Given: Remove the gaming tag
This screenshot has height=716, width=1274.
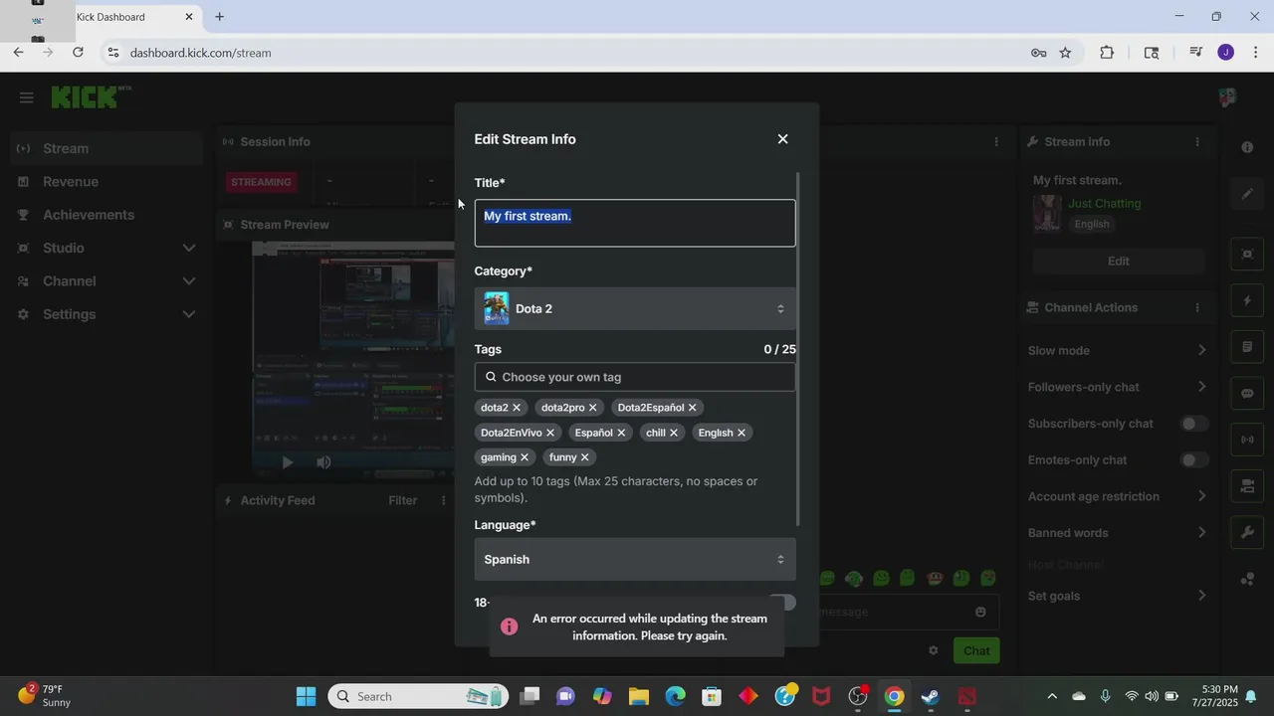Looking at the screenshot, I should (x=525, y=457).
